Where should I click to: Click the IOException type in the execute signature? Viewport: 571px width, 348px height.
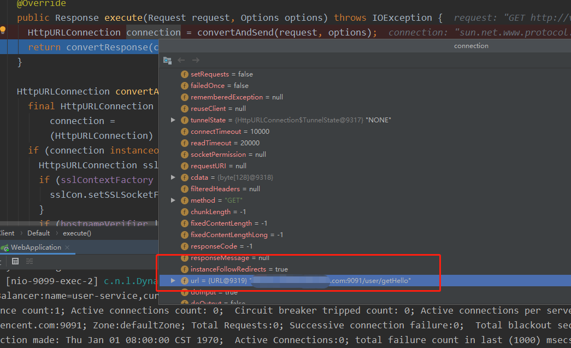(402, 18)
